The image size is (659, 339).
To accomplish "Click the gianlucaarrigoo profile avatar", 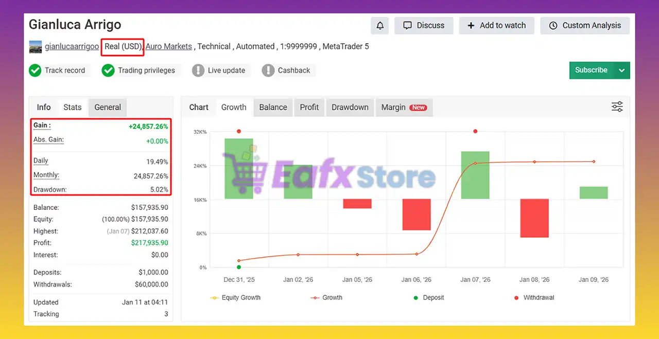I will [x=36, y=47].
